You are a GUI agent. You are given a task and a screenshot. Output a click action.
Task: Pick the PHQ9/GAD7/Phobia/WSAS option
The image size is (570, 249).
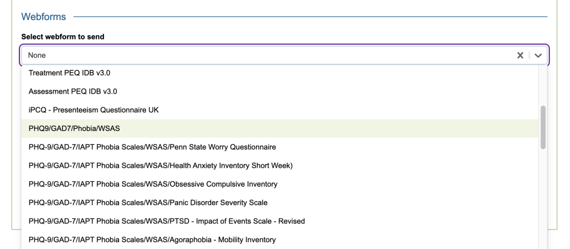(74, 128)
